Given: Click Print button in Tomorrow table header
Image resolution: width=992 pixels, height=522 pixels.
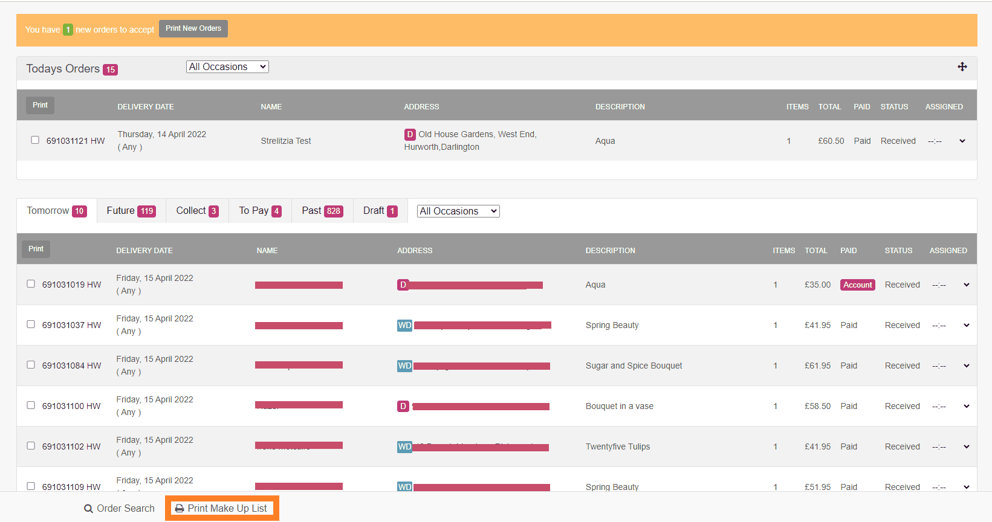Looking at the screenshot, I should coord(36,249).
